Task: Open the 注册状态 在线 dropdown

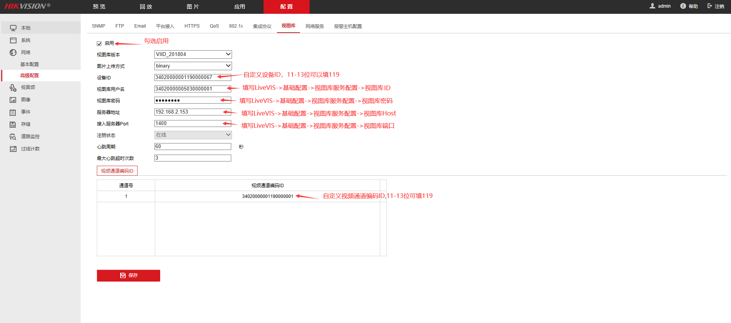Action: click(193, 135)
